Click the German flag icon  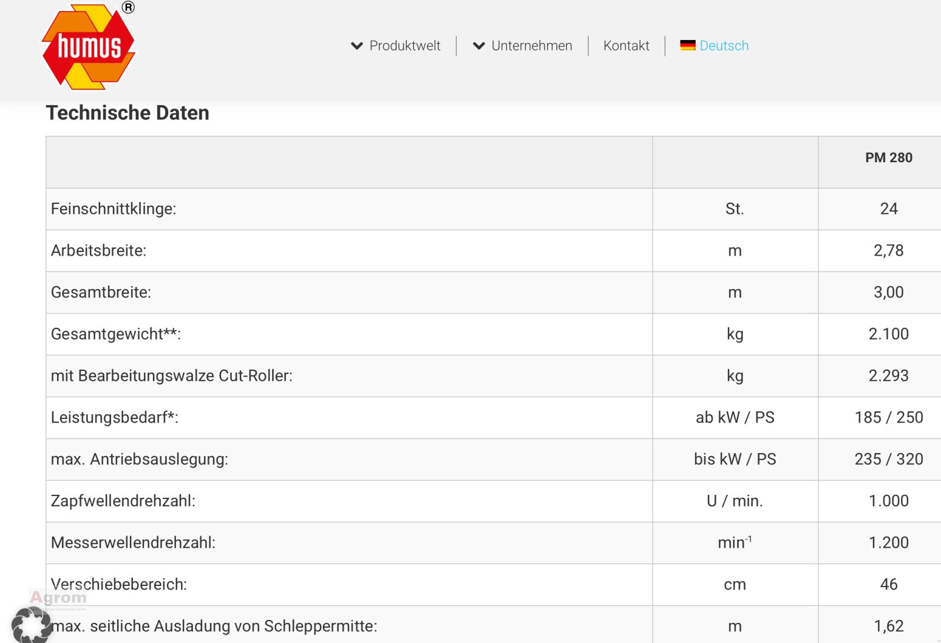pos(688,45)
